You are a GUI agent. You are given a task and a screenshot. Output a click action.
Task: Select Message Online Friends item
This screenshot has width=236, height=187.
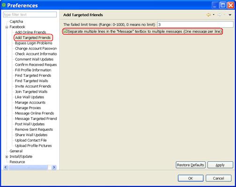(35, 113)
